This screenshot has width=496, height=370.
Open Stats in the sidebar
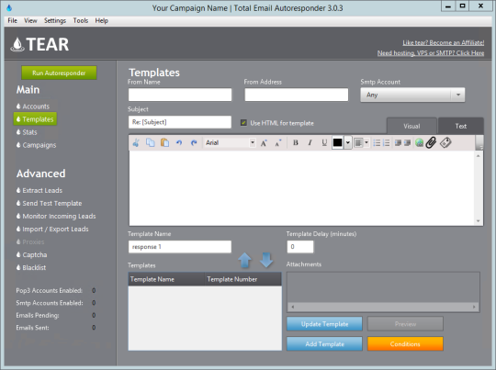click(x=27, y=132)
